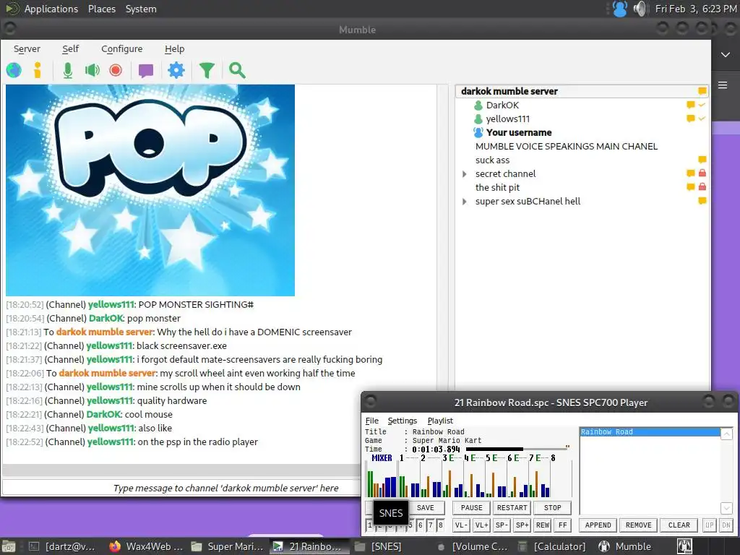Decrease speed with the SP- button

(502, 525)
